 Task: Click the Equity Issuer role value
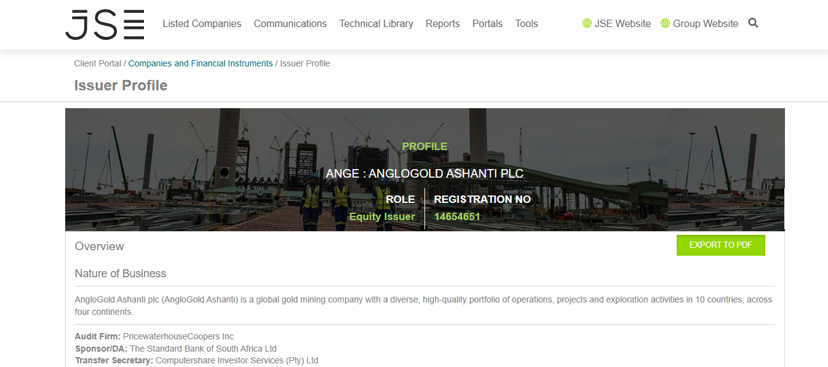pyautogui.click(x=382, y=216)
